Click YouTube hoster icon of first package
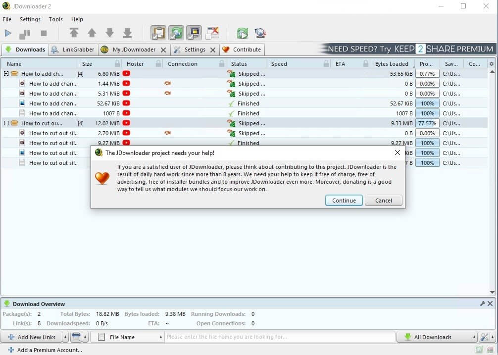 coord(126,73)
